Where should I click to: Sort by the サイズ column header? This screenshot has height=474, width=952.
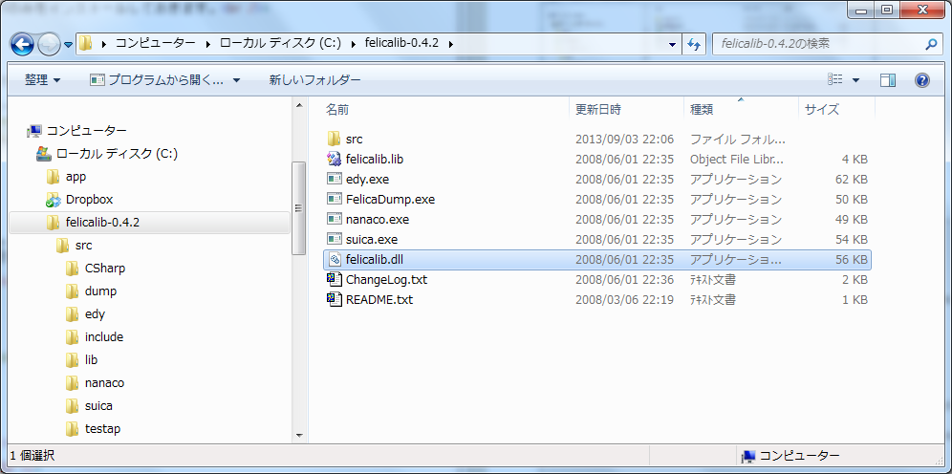point(822,109)
